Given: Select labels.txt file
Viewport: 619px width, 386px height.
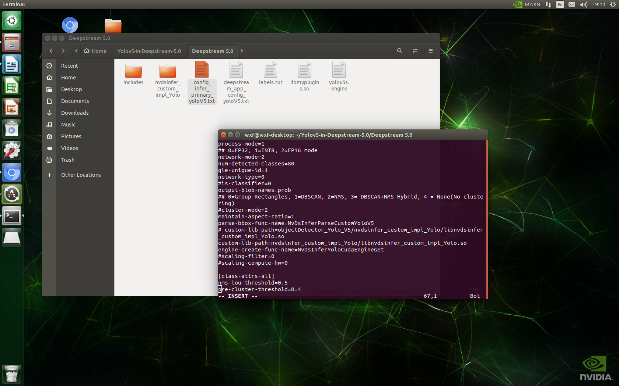Looking at the screenshot, I should 270,74.
